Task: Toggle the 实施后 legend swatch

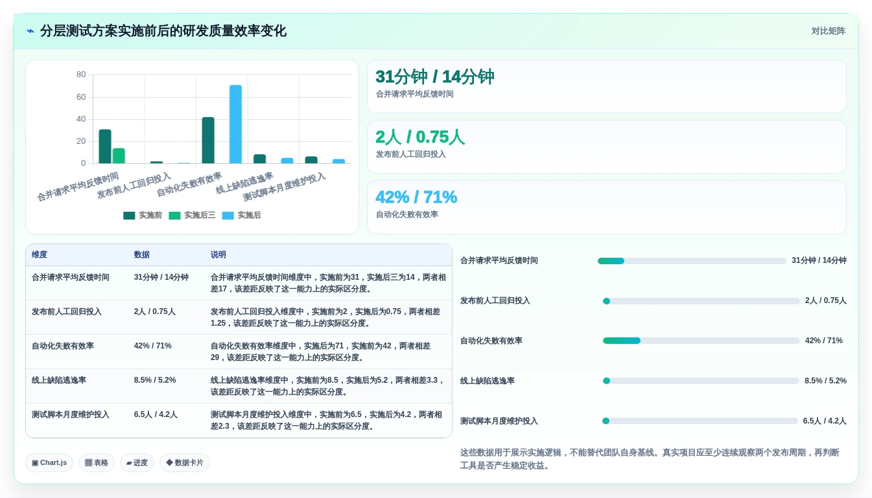Action: pos(228,216)
